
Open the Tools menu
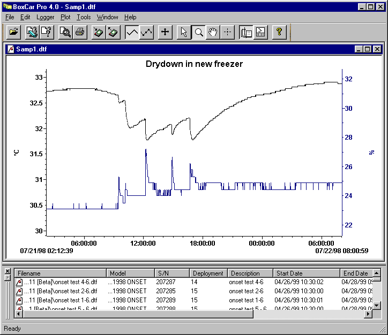(84, 17)
